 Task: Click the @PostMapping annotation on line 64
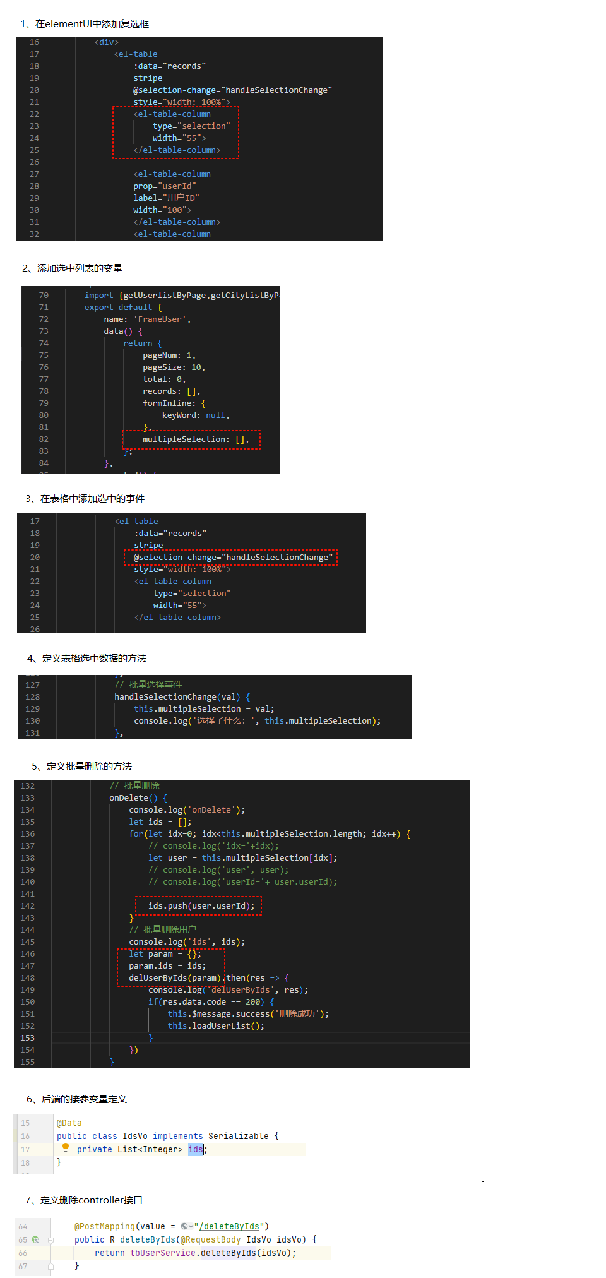point(104,1226)
